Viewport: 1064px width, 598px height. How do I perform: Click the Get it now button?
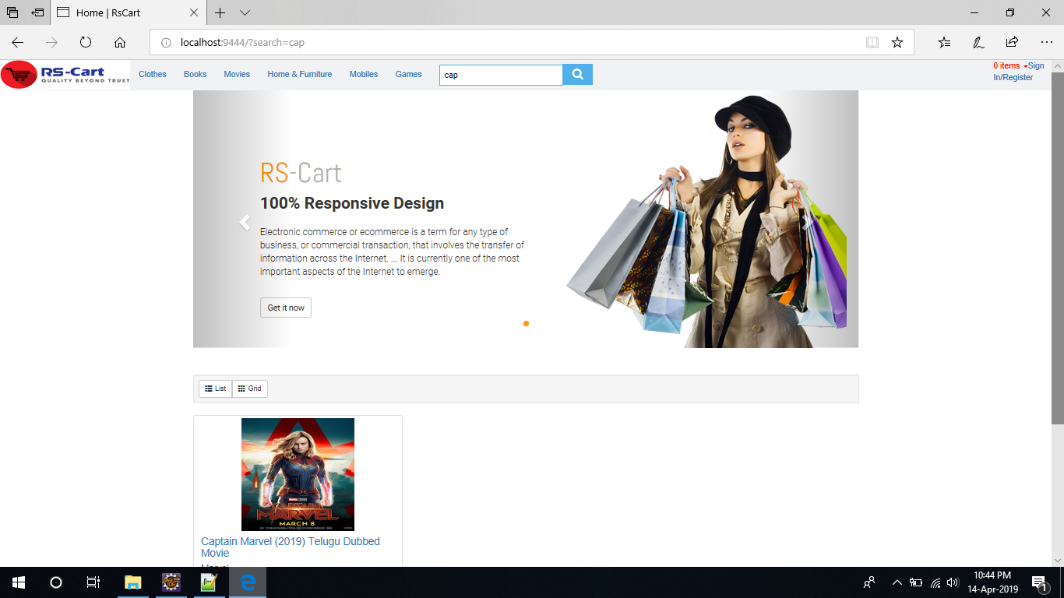point(286,308)
